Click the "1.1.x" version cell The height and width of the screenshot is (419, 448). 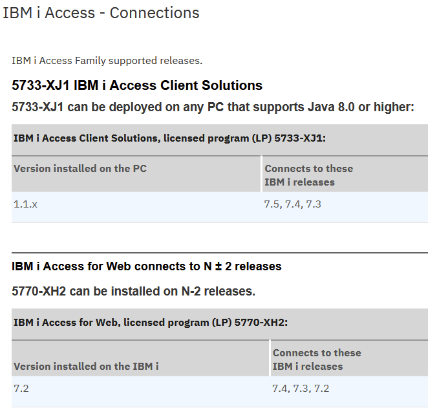pos(26,204)
